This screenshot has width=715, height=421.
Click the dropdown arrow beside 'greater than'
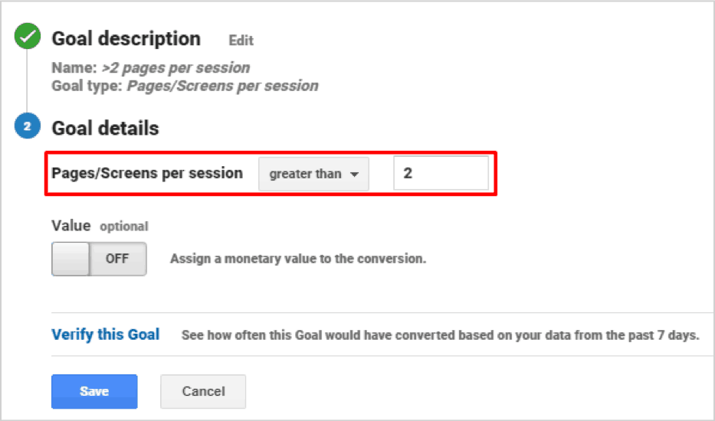pos(354,175)
